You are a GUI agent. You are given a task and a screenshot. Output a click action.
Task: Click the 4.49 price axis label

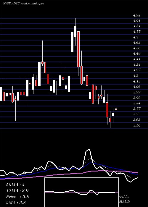point(137,54)
